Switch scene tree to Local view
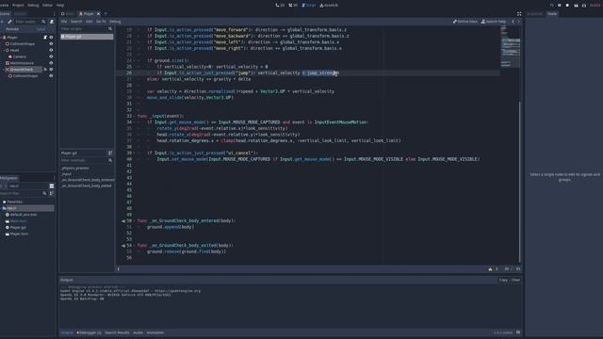Image resolution: width=603 pixels, height=339 pixels. [x=41, y=29]
